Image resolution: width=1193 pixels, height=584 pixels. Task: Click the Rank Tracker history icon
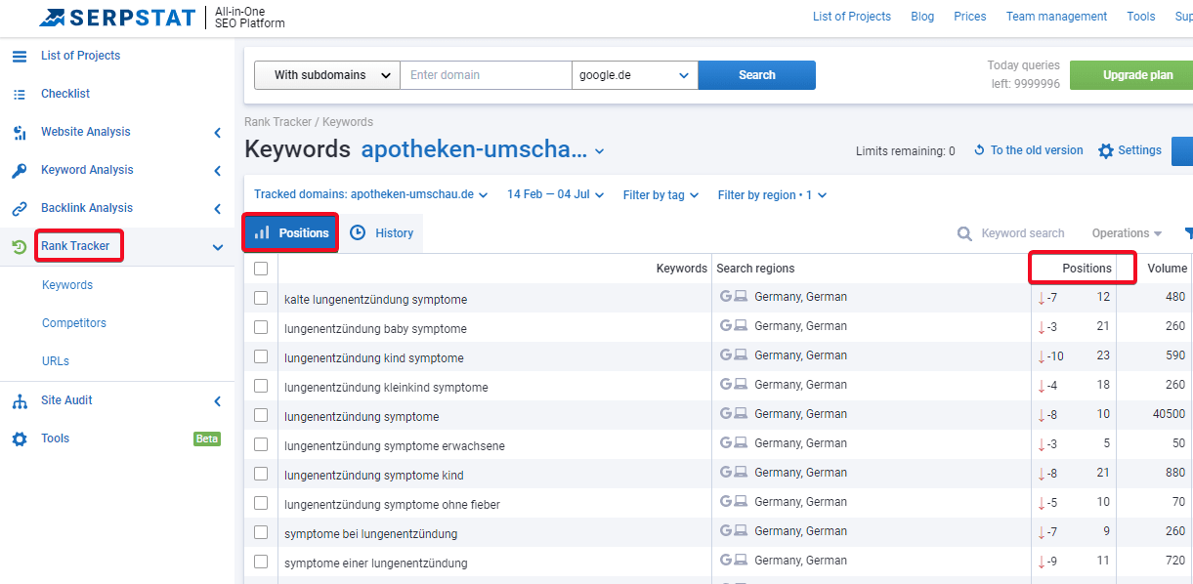pyautogui.click(x=20, y=246)
